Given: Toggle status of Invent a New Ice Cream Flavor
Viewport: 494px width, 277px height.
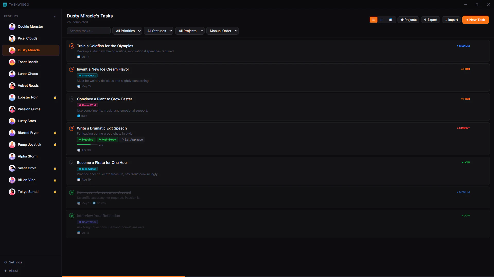Looking at the screenshot, I should click(72, 69).
